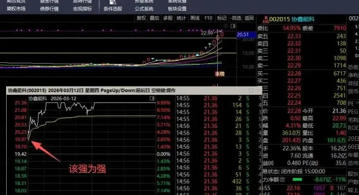359x195 pixels.
Task: Select the 卖一 price 22.29
Action: tap(294, 66)
